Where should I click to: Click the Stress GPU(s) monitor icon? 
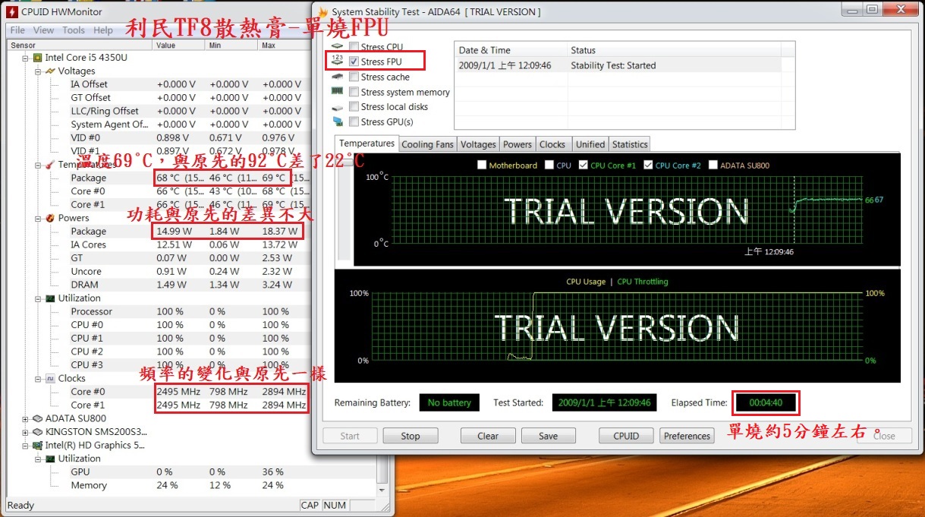coord(338,121)
